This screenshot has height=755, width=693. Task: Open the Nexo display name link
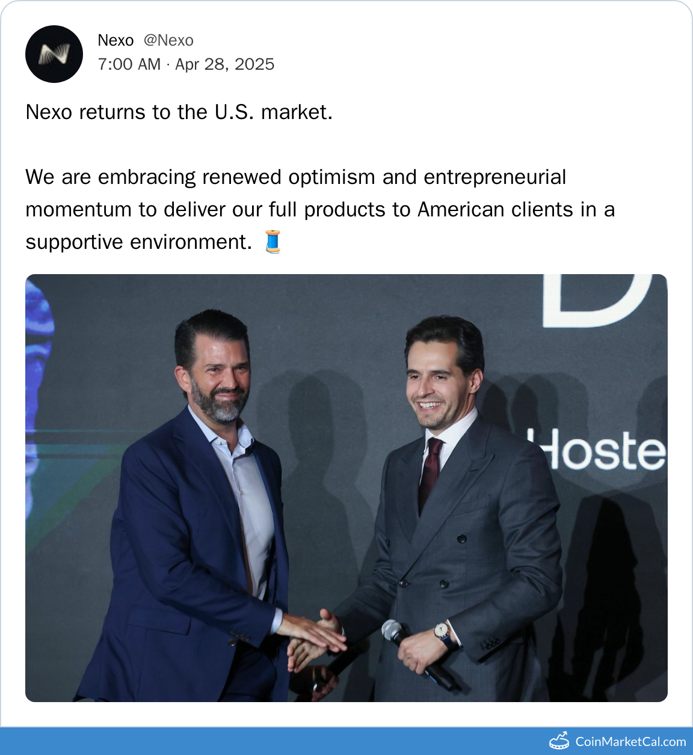coord(115,40)
